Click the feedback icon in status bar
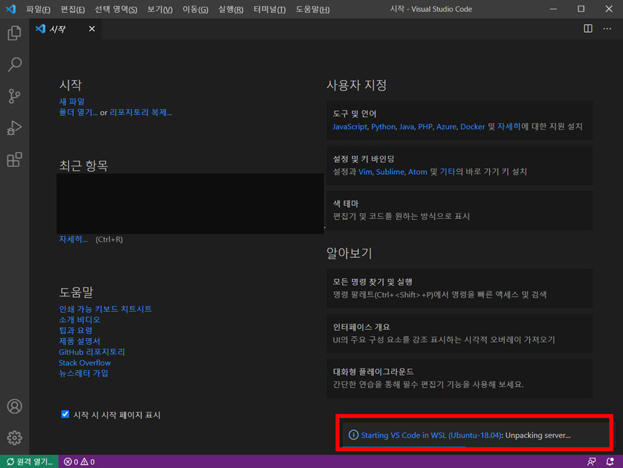The height and width of the screenshot is (468, 623). click(x=591, y=461)
